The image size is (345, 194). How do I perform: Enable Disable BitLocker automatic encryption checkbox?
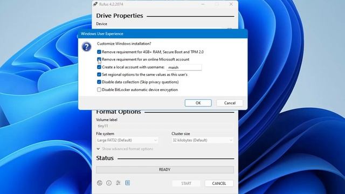pyautogui.click(x=99, y=90)
